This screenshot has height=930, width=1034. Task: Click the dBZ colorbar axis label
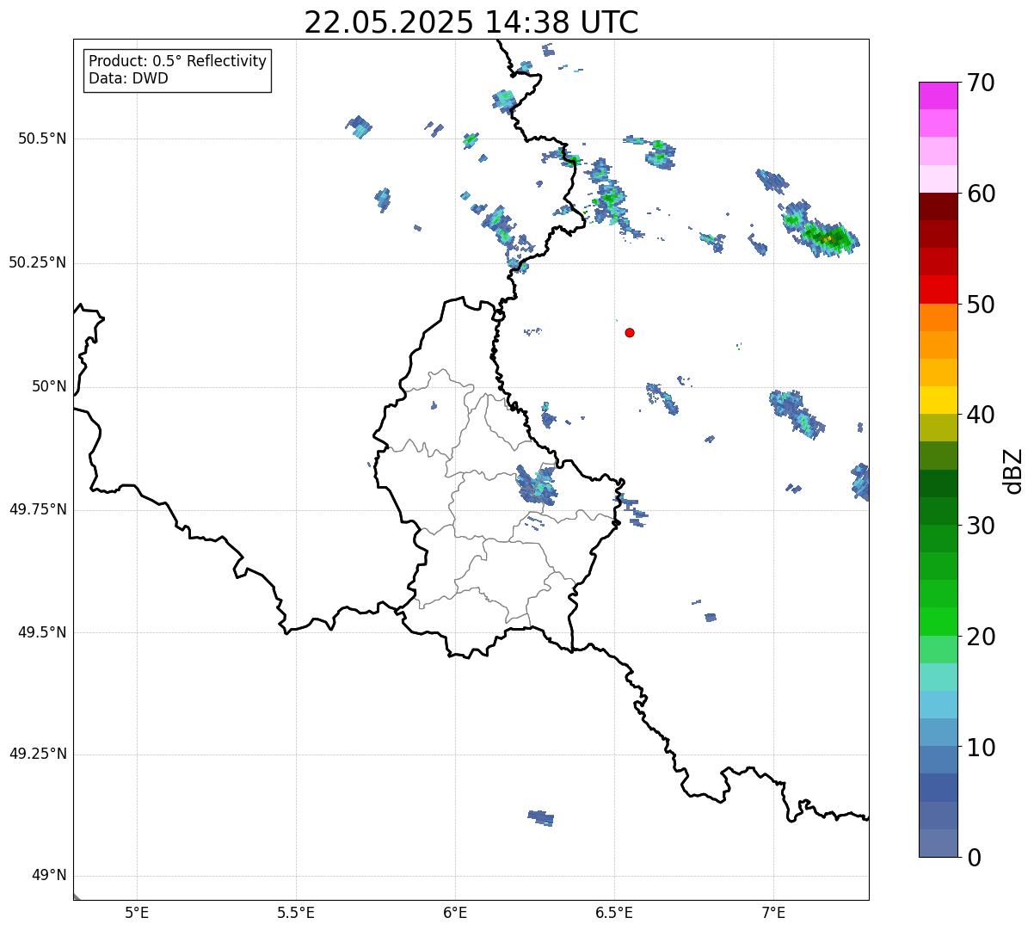[1013, 470]
